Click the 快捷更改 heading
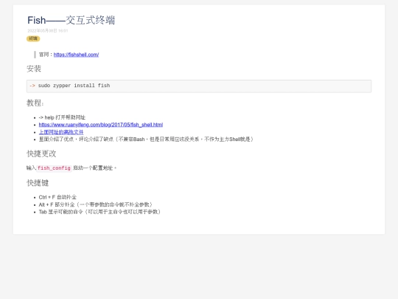 [41, 154]
